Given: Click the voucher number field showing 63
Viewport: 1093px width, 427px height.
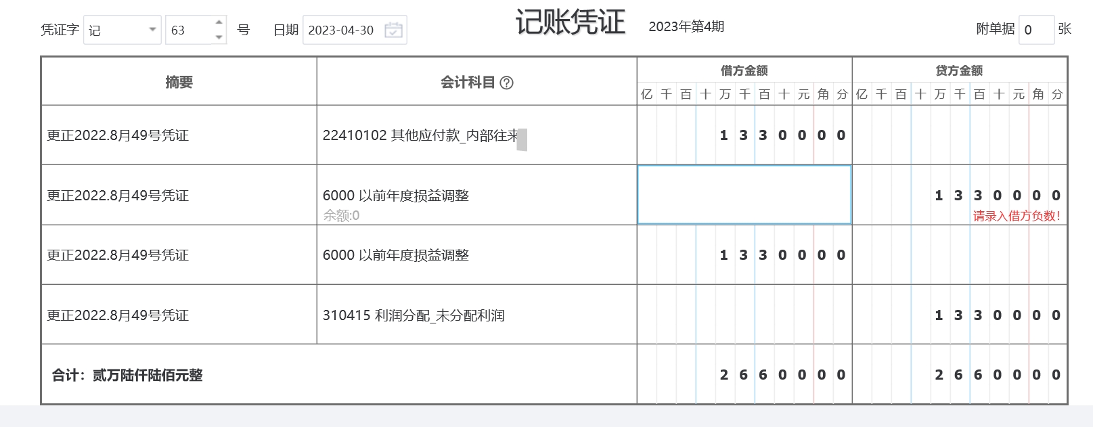Looking at the screenshot, I should [189, 30].
